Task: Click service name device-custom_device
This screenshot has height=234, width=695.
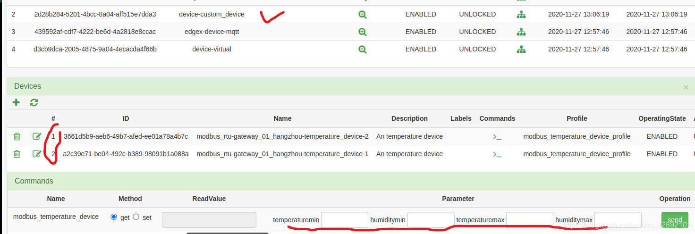Action: 212,14
